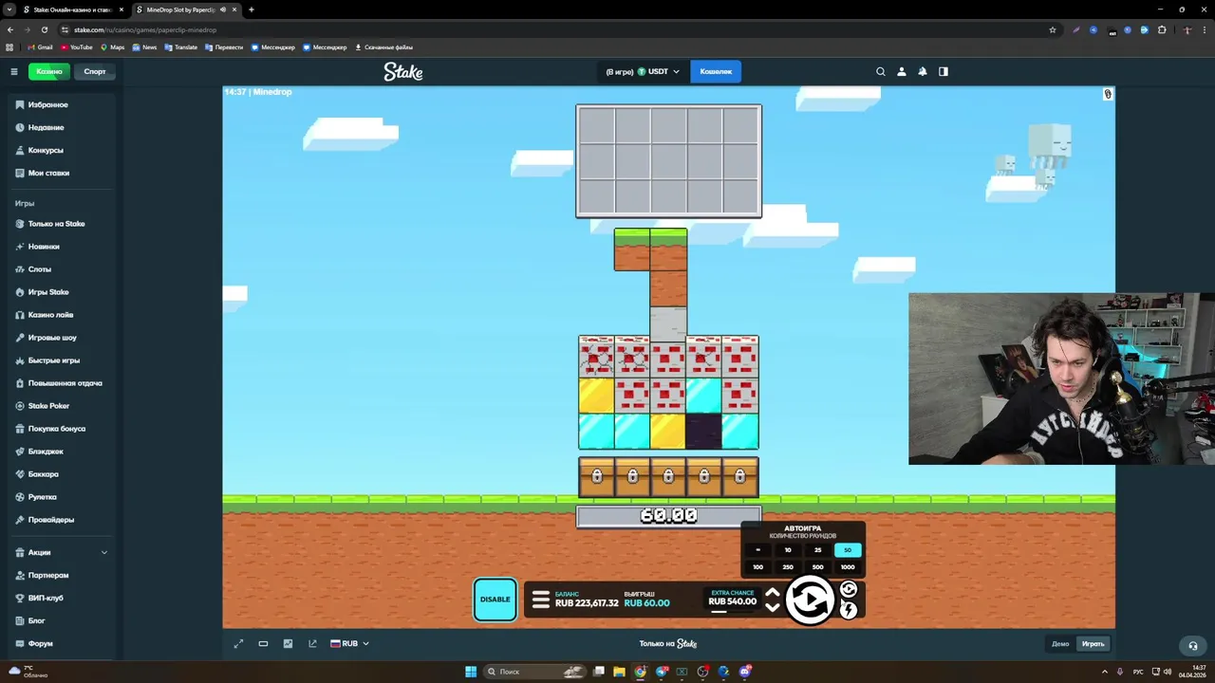Open live stats chart icon
Viewport: 1215px width, 683px height.
pos(288,643)
